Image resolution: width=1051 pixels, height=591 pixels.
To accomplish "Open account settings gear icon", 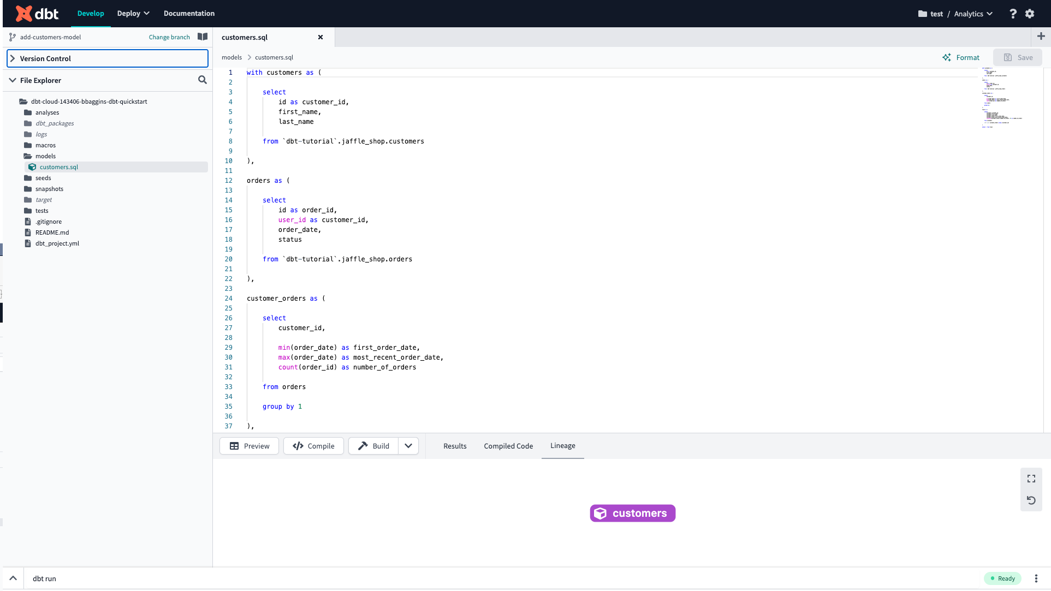I will [x=1030, y=14].
